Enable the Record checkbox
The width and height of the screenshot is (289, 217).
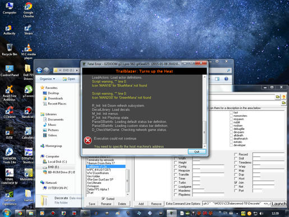[x=236, y=155]
